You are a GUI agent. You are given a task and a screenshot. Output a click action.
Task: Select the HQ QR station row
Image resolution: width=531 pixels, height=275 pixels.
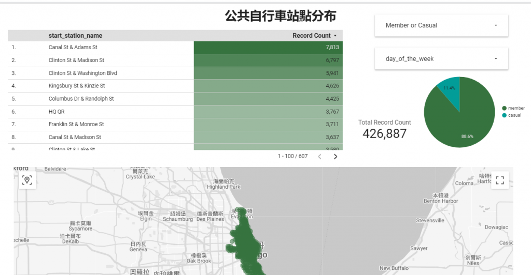tap(175, 111)
